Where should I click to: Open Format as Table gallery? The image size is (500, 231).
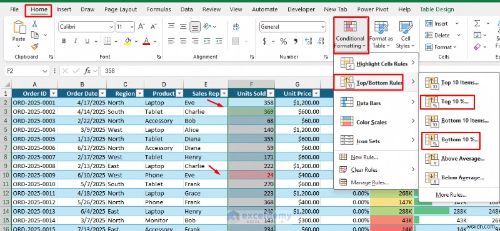tap(381, 35)
